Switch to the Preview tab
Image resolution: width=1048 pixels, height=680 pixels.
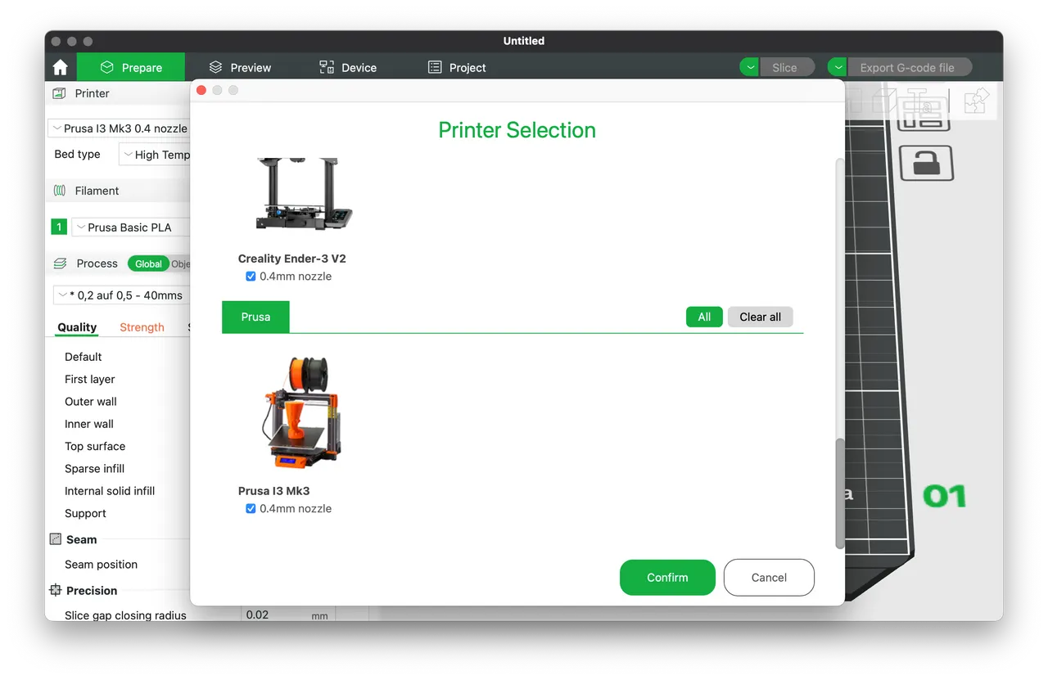click(240, 67)
